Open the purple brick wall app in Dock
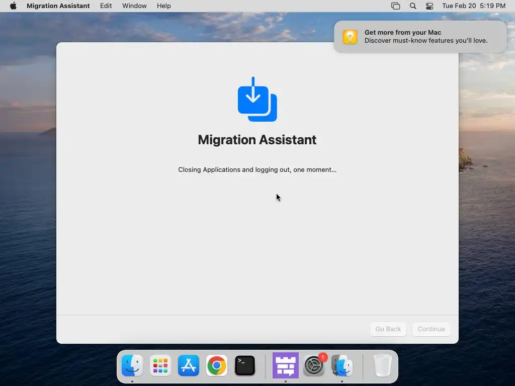 click(286, 365)
